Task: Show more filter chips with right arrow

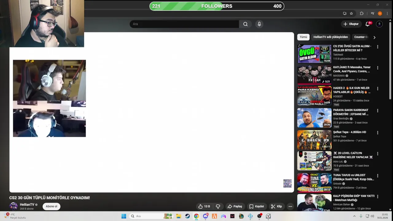Action: 374,37
